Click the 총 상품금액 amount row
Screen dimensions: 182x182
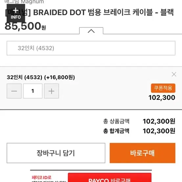[x=139, y=121]
